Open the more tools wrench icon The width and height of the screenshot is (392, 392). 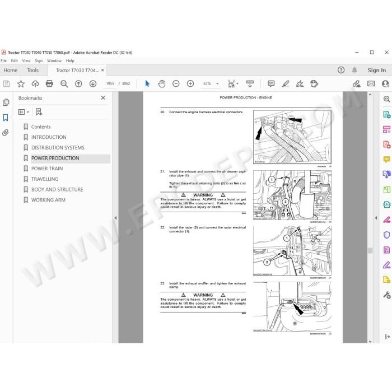(386, 295)
